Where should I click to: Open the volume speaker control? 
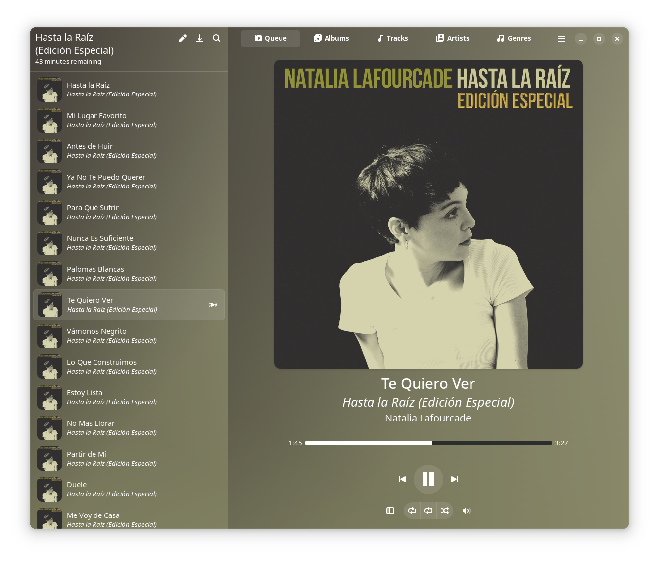466,511
